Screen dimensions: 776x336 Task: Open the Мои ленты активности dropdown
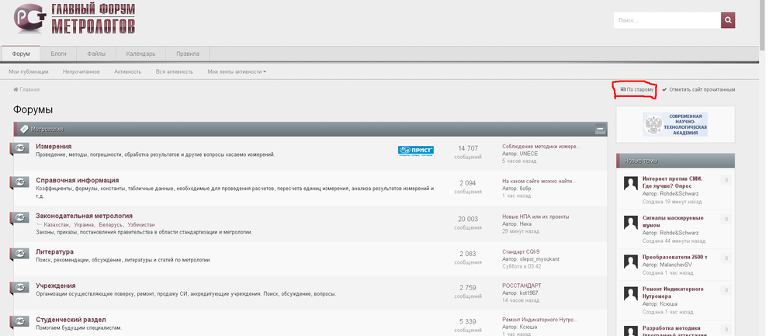coord(237,71)
